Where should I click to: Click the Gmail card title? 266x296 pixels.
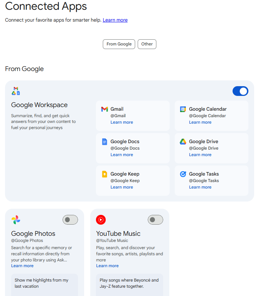117,109
